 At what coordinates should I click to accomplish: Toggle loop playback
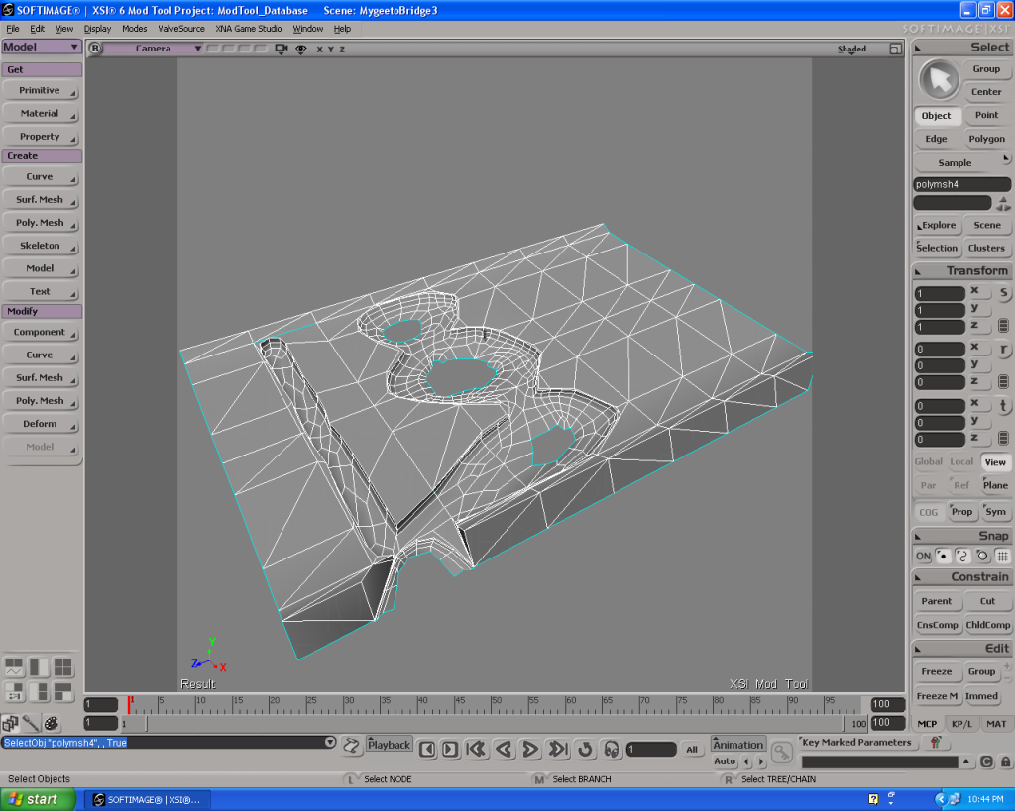pos(585,749)
